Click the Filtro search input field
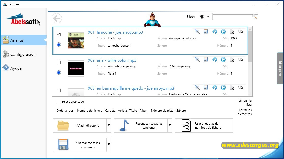Viewport: 284px width, 159px height. 232,17
